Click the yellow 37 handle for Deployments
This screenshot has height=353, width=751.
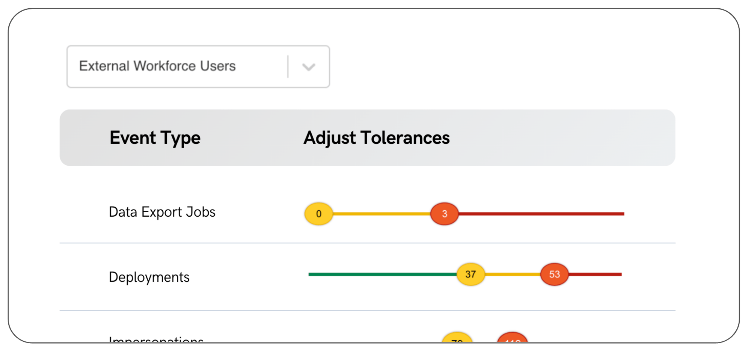click(471, 274)
